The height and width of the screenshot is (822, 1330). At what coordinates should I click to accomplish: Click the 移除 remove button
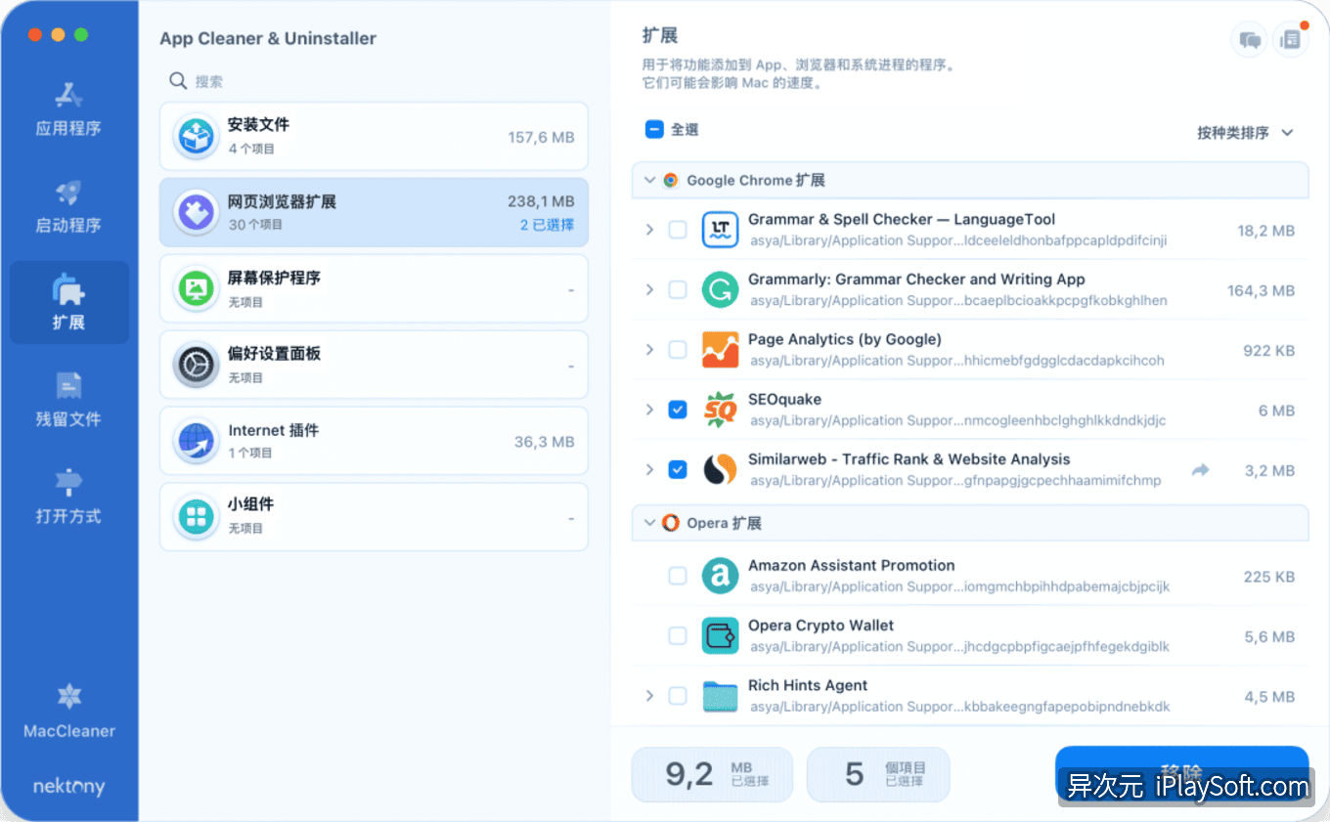1182,775
